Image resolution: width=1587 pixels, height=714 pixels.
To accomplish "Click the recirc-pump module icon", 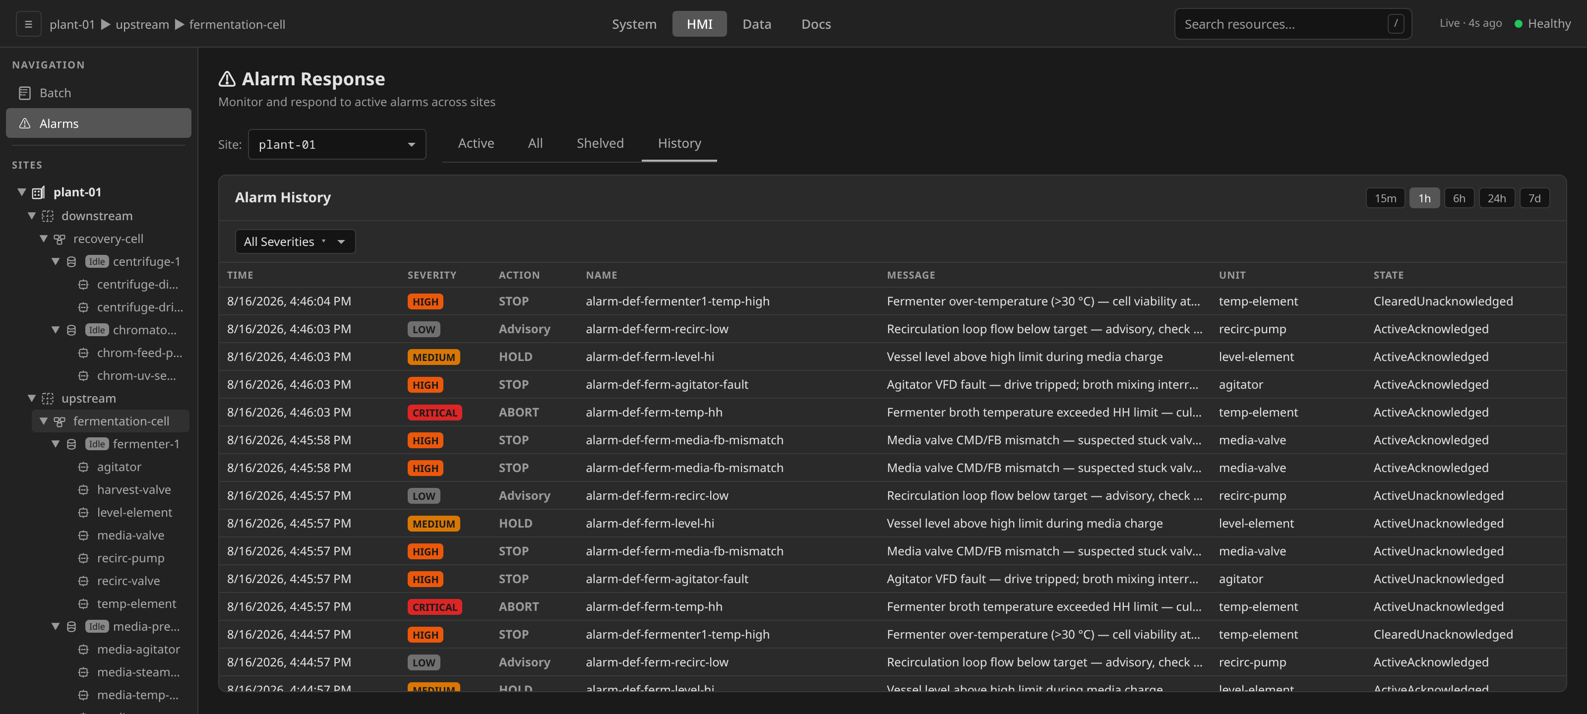I will pos(83,558).
